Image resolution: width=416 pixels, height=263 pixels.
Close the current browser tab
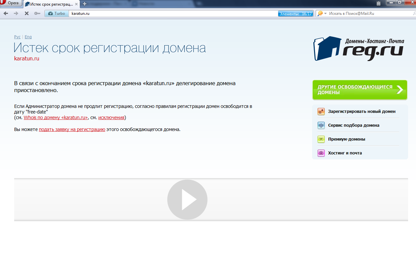(76, 4)
